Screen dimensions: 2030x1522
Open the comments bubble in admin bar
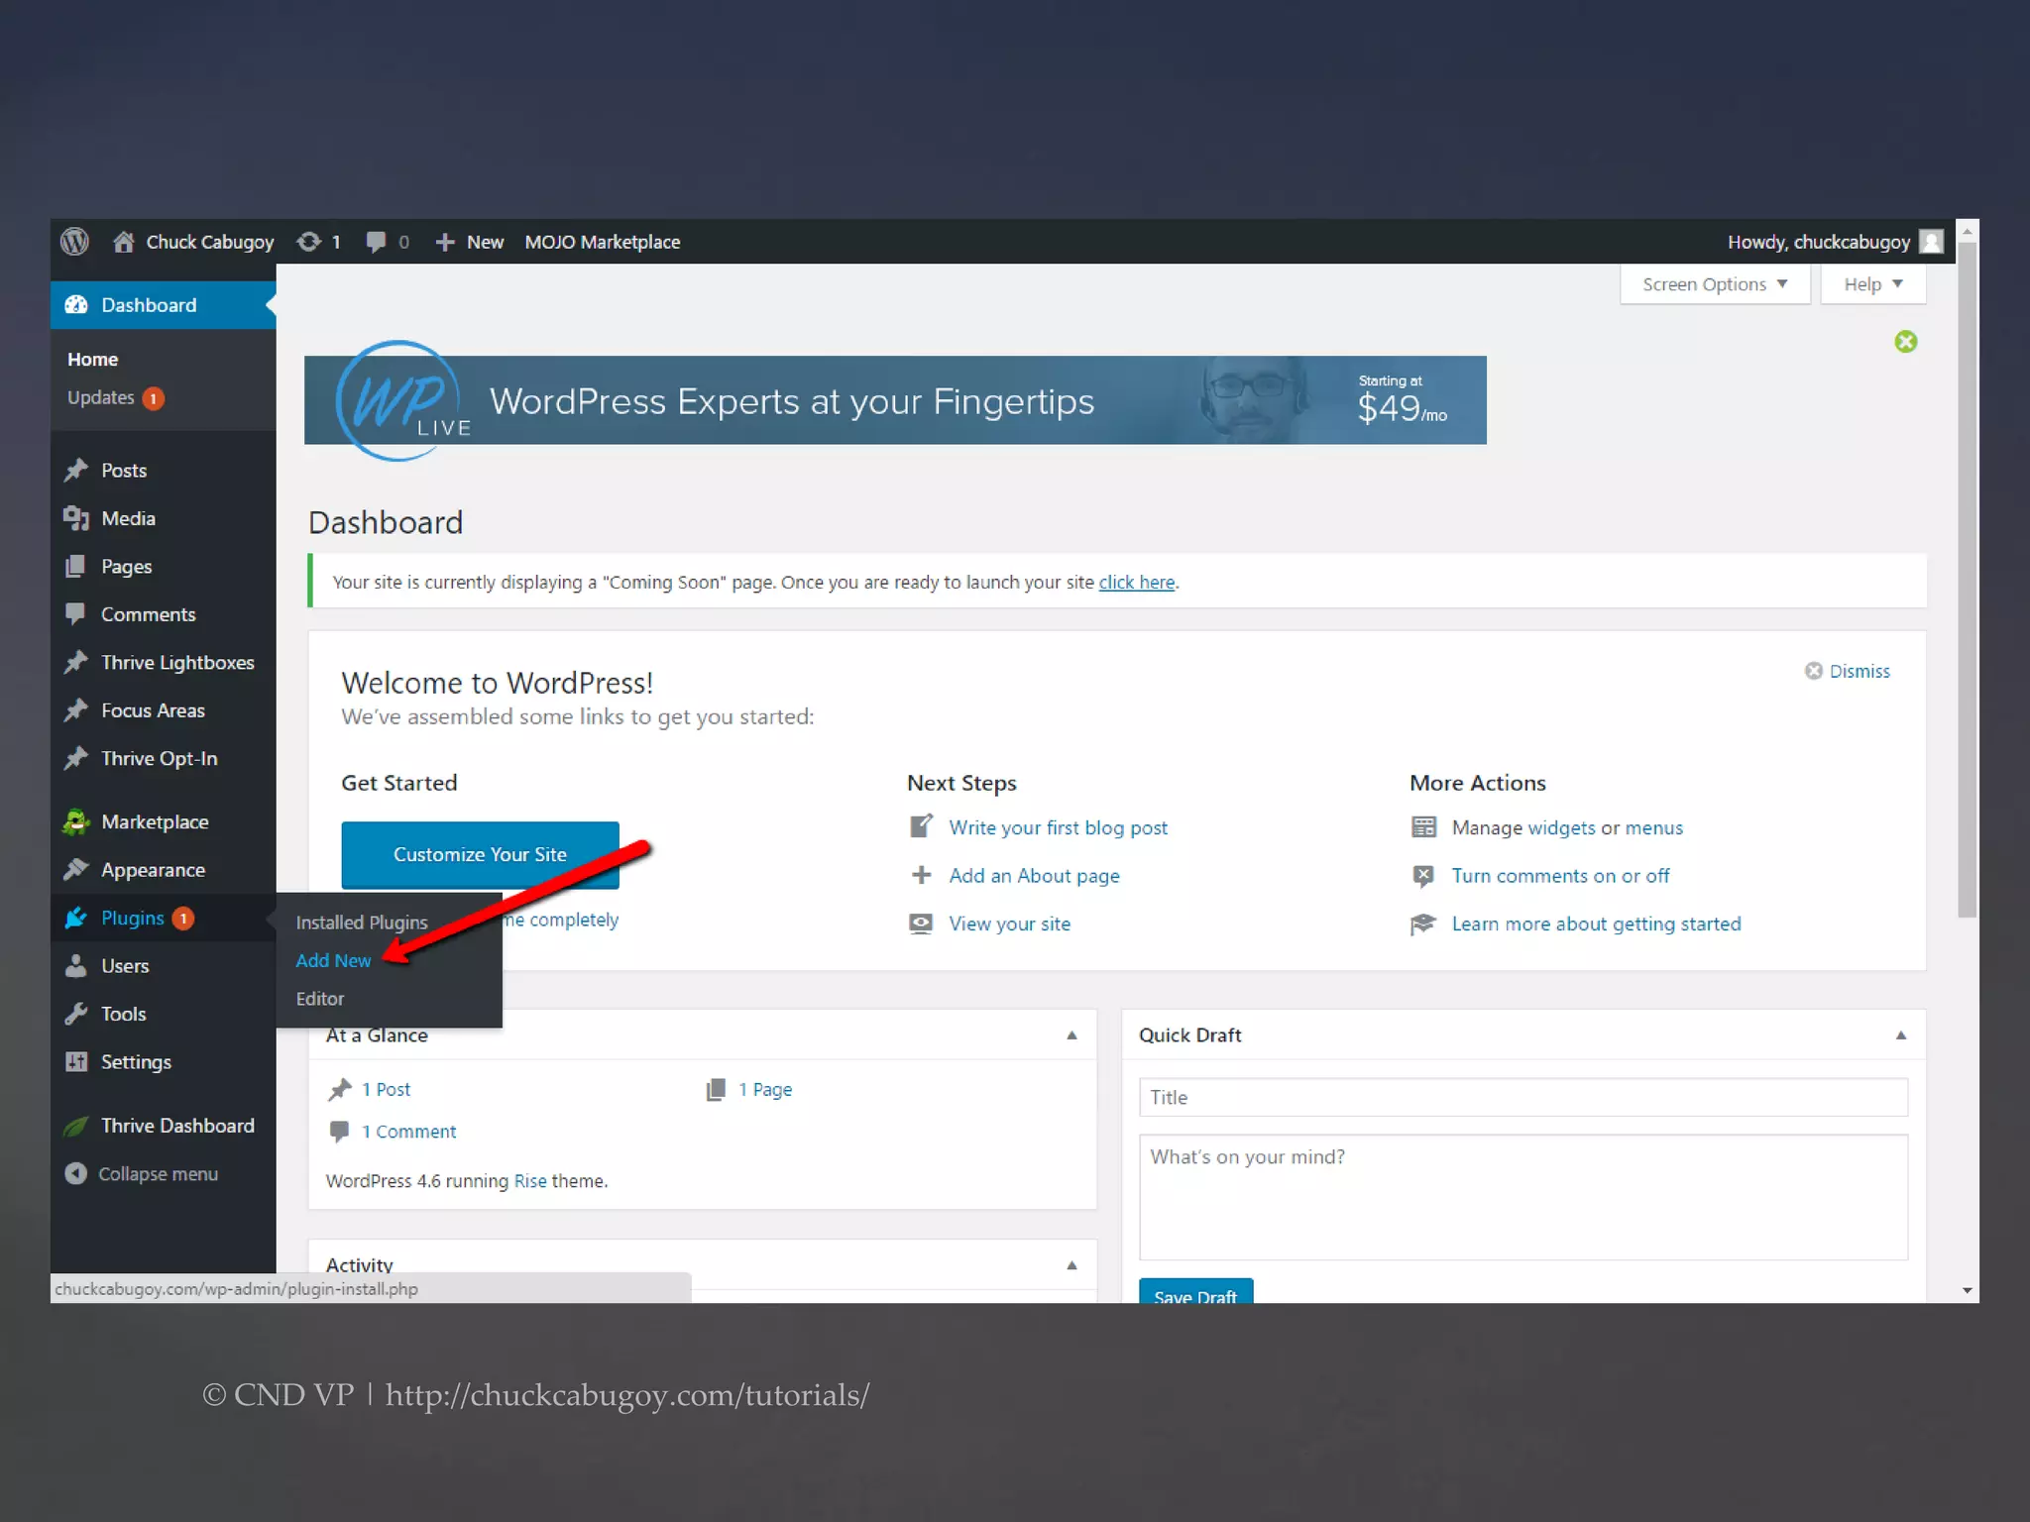tap(376, 242)
